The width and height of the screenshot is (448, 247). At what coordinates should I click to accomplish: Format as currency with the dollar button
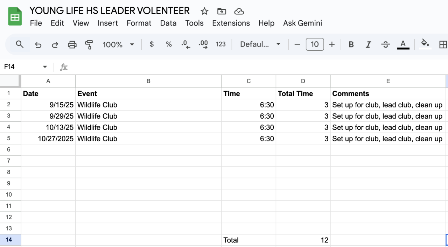152,44
